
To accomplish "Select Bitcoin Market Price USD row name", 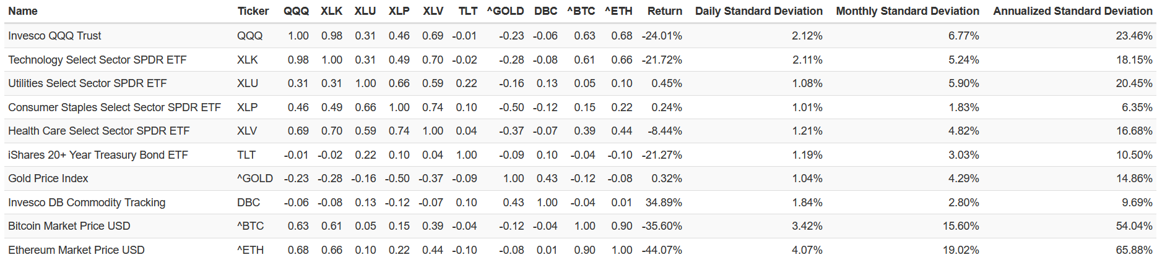I will pos(69,226).
